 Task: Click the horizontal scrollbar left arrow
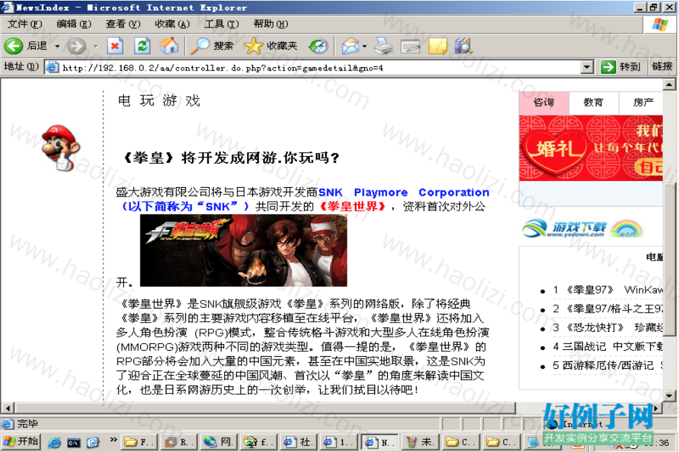tap(7, 408)
